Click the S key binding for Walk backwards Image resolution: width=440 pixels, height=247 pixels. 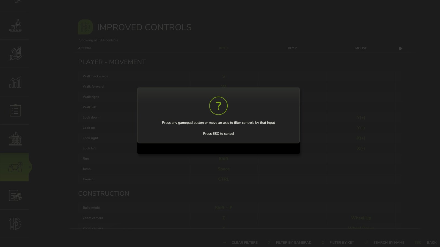224,76
